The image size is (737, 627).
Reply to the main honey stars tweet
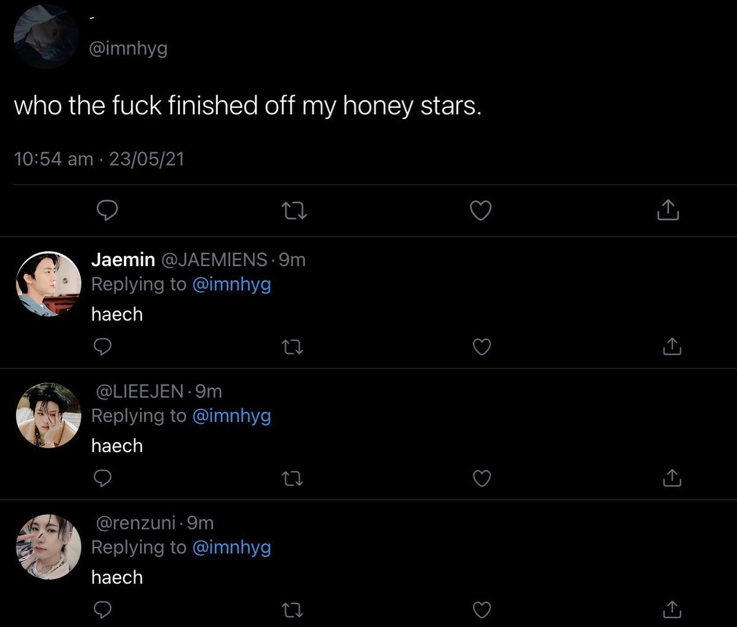click(108, 211)
